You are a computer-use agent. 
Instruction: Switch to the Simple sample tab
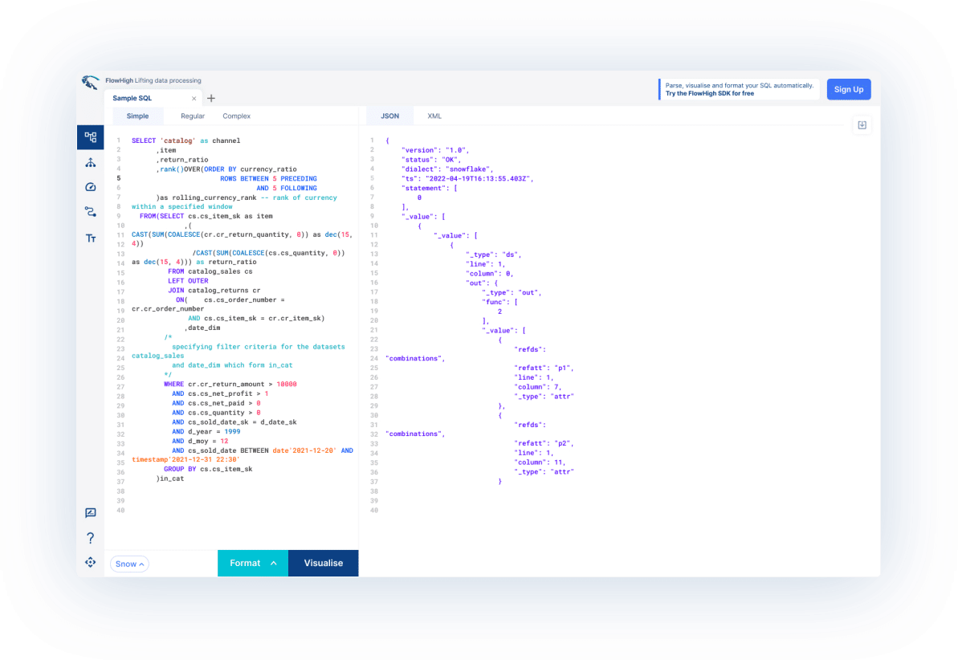point(137,116)
